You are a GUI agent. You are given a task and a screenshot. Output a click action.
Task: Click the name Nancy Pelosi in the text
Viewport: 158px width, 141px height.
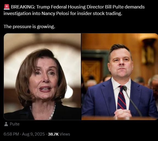coord(55,14)
